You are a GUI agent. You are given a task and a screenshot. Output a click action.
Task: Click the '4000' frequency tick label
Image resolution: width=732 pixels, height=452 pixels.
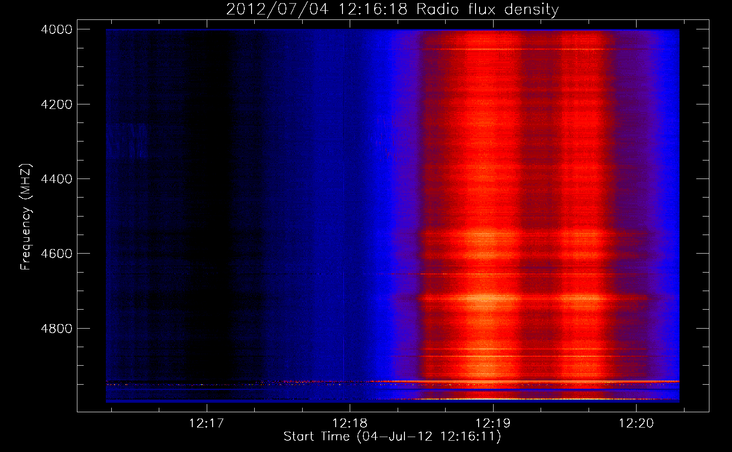pos(56,29)
